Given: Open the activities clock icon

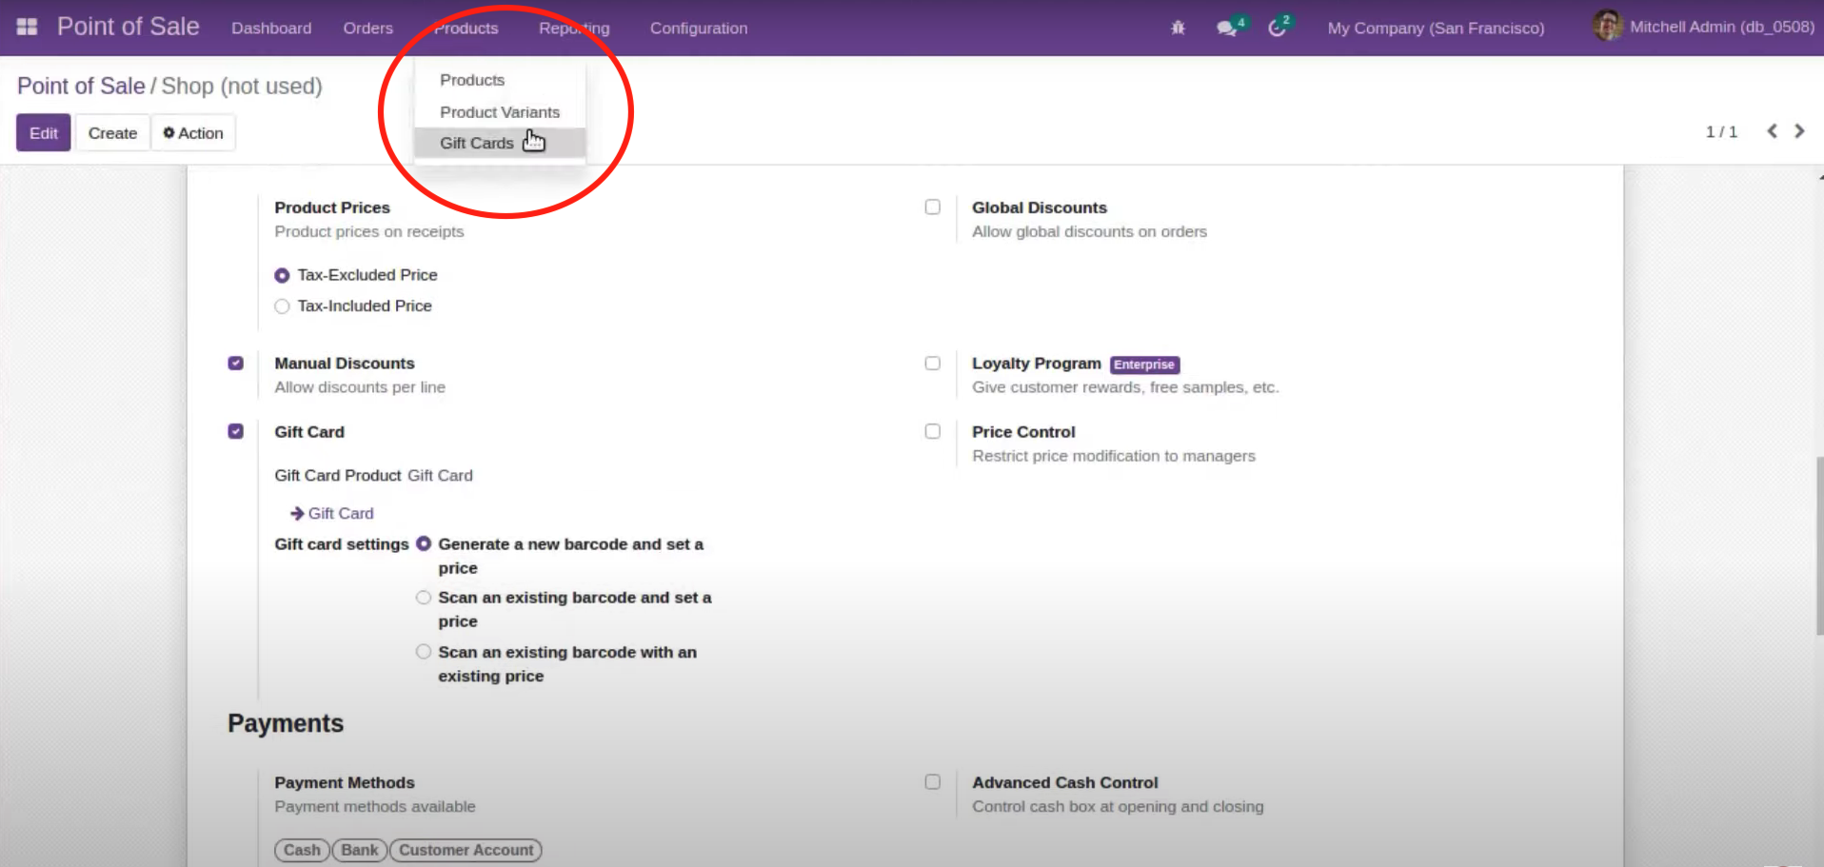Looking at the screenshot, I should pyautogui.click(x=1277, y=28).
